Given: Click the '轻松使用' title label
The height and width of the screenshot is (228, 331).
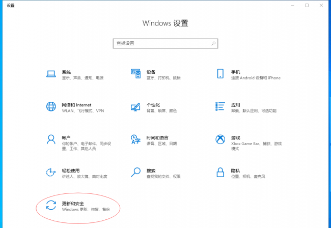Looking at the screenshot, I should tap(71, 171).
